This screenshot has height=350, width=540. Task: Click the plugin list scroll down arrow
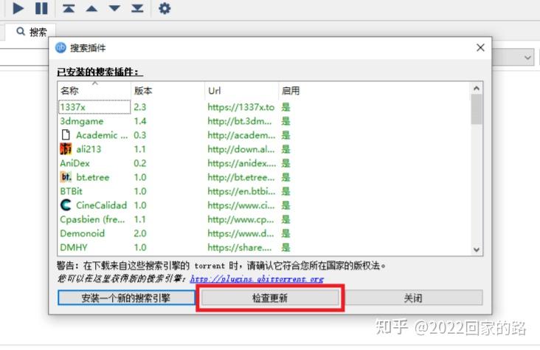(477, 250)
